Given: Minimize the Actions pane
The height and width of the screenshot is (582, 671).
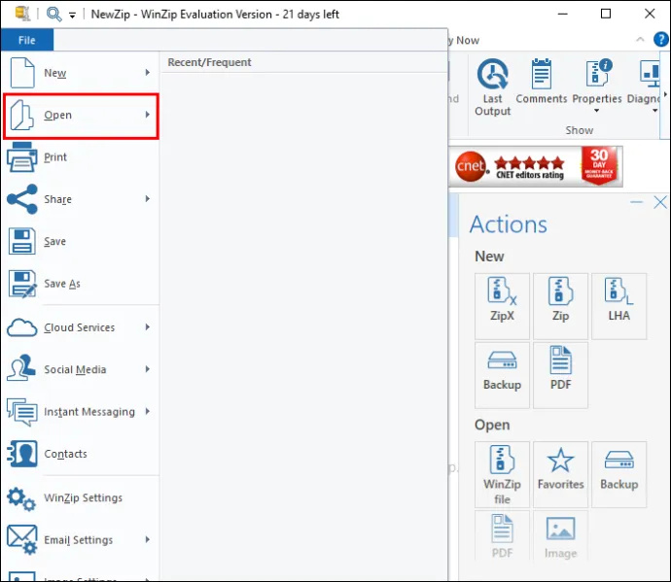Looking at the screenshot, I should point(636,202).
